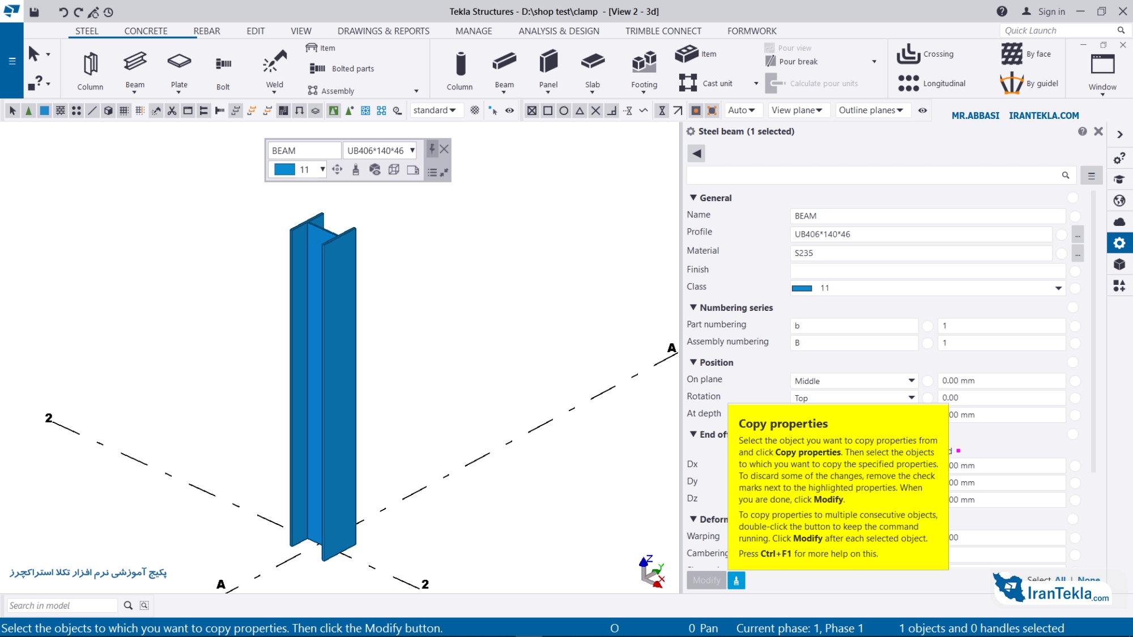Toggle the Numbering series section check circle
The width and height of the screenshot is (1133, 637).
coord(1073,307)
